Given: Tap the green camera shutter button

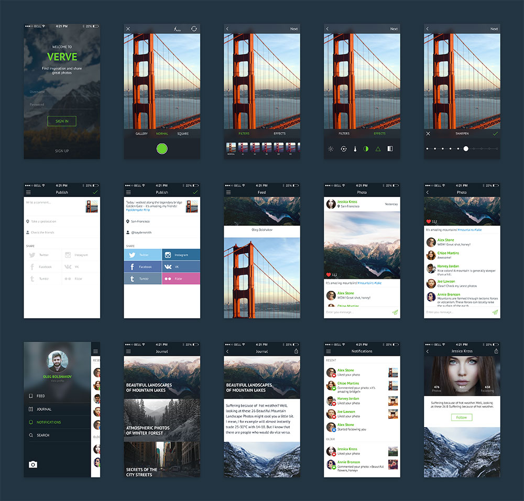Looking at the screenshot, I should 162,149.
